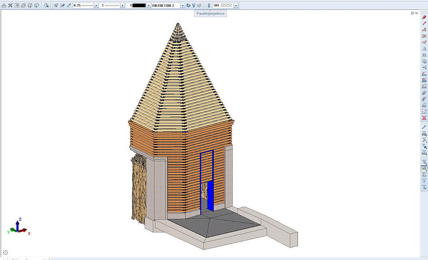Select the paintbrush format tool
The height and width of the screenshot is (260, 428).
56,5
